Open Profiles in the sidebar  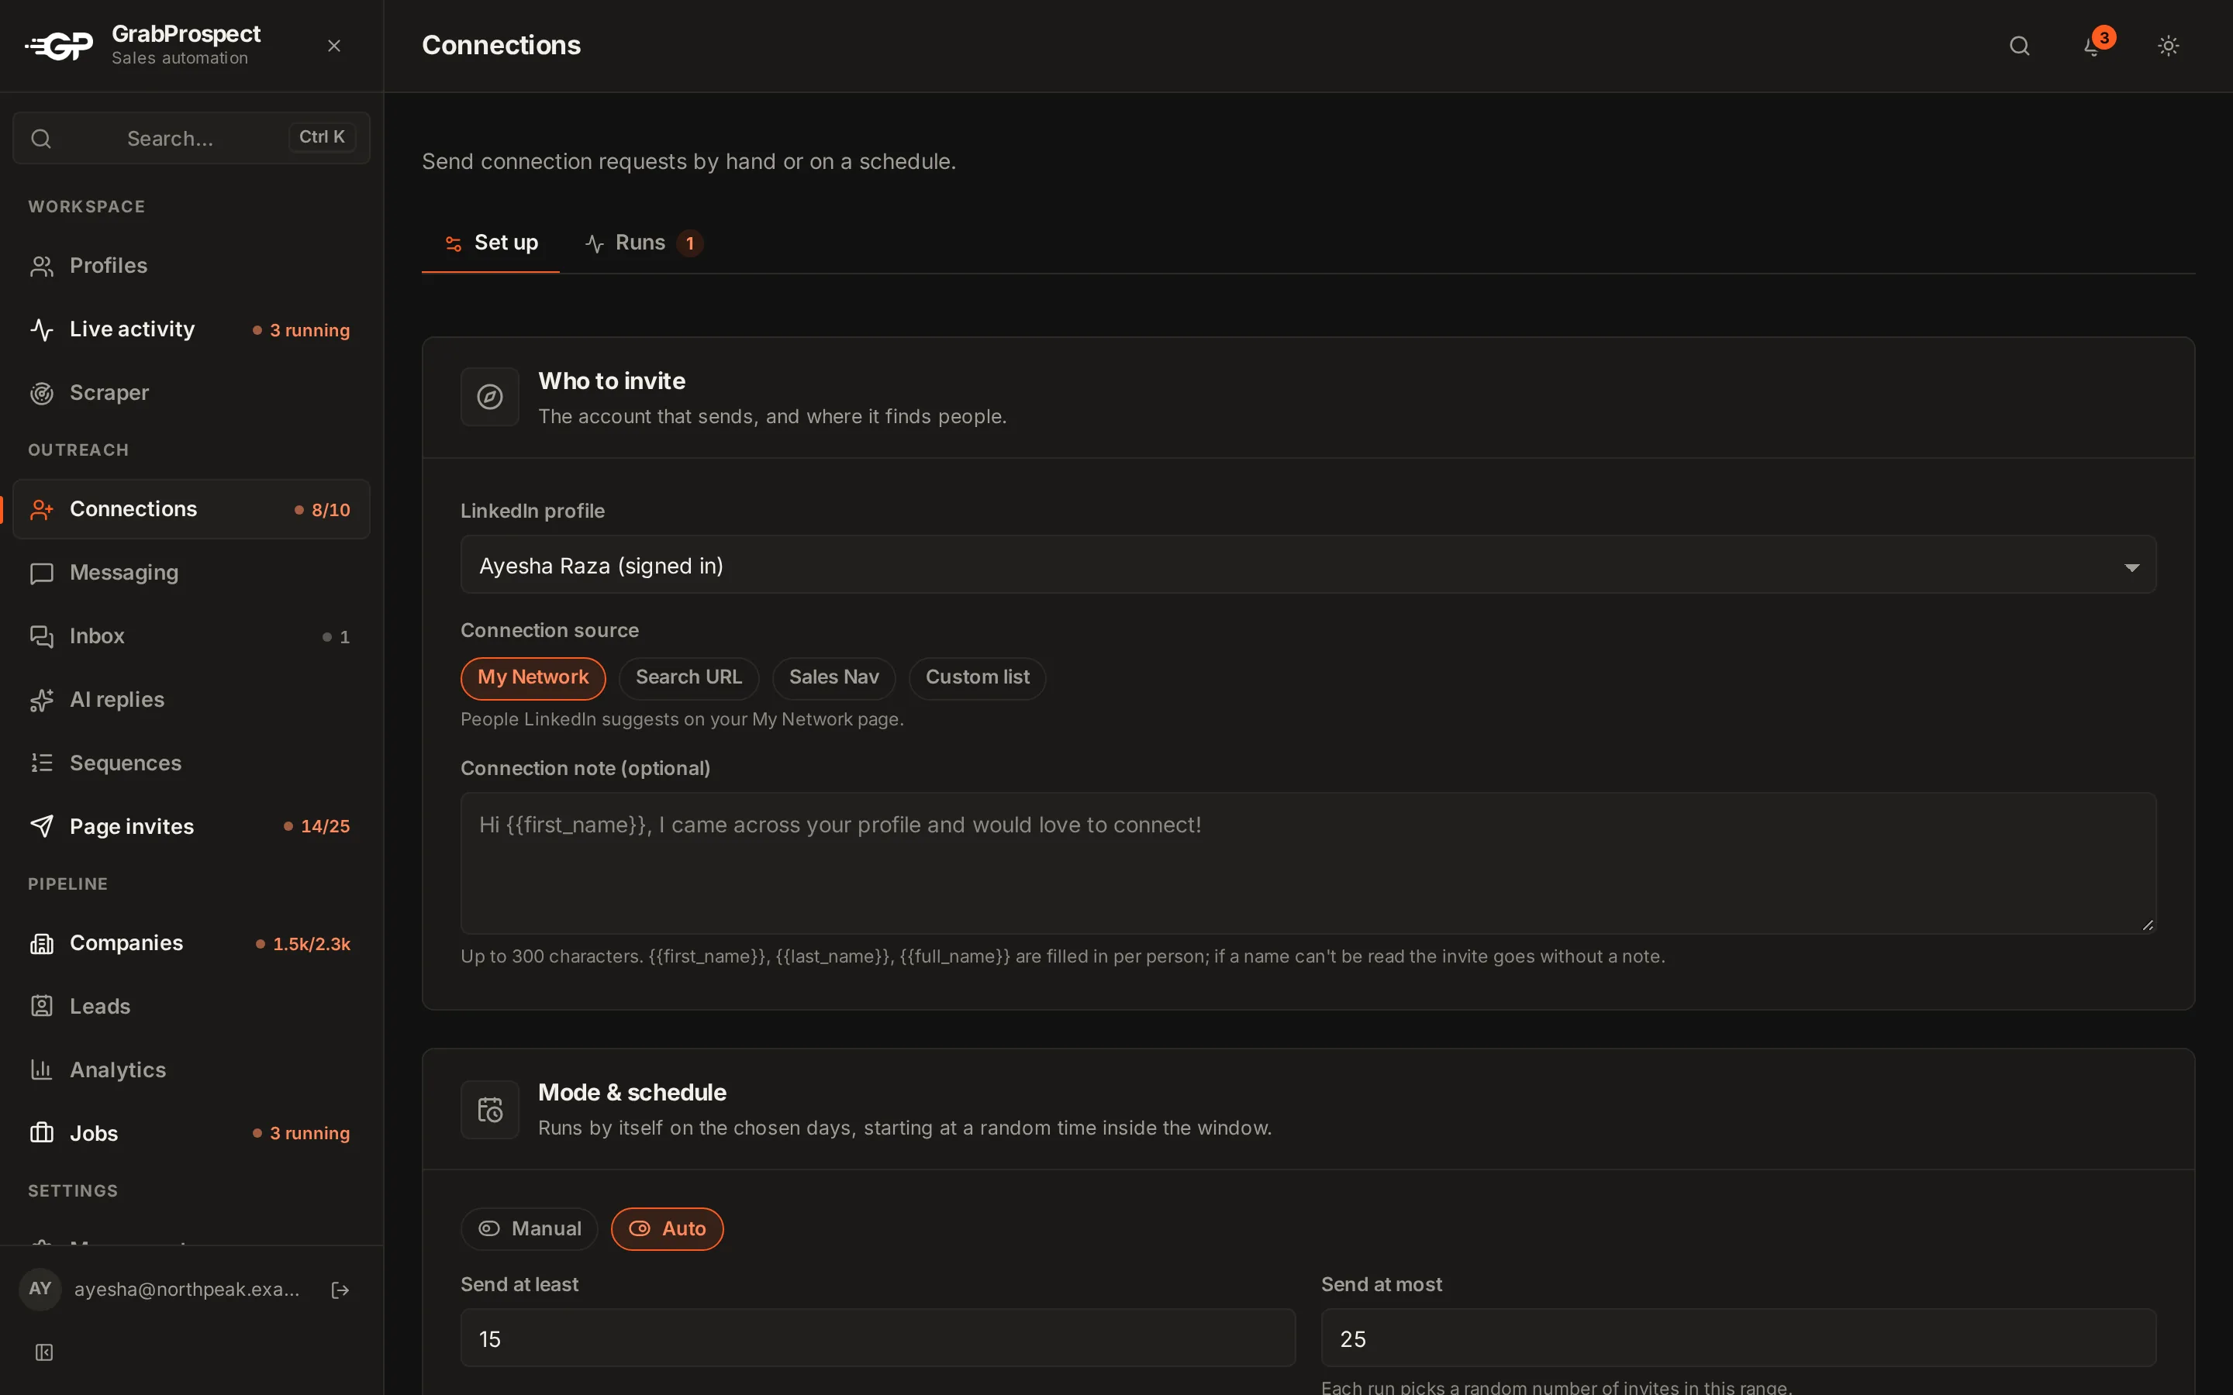coord(191,266)
